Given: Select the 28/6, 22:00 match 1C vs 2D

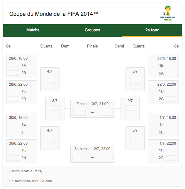Looking at the screenshot, I should point(22,92).
